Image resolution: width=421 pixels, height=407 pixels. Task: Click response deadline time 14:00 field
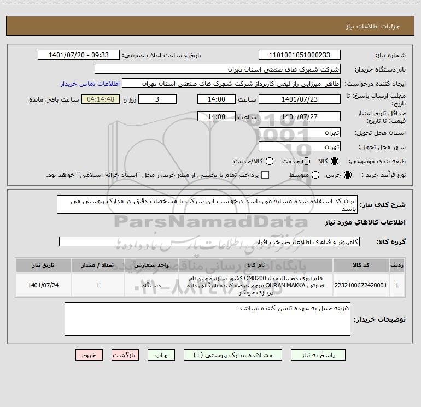(217, 99)
